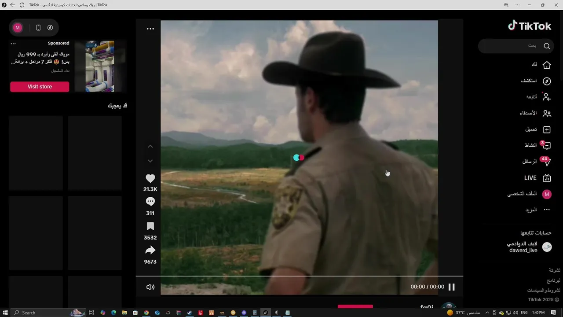This screenshot has width=563, height=317.
Task: Share the video with the arrow icon
Action: point(150,250)
